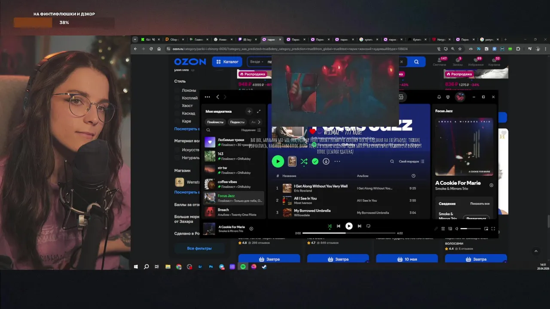Toggle repeat in the player bar

pyautogui.click(x=368, y=226)
